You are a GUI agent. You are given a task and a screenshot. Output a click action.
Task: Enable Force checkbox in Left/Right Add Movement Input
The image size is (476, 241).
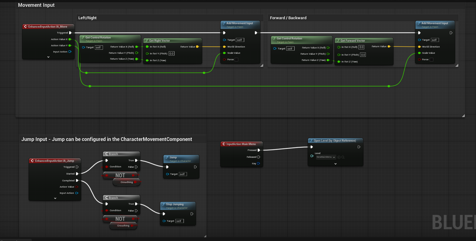point(236,60)
